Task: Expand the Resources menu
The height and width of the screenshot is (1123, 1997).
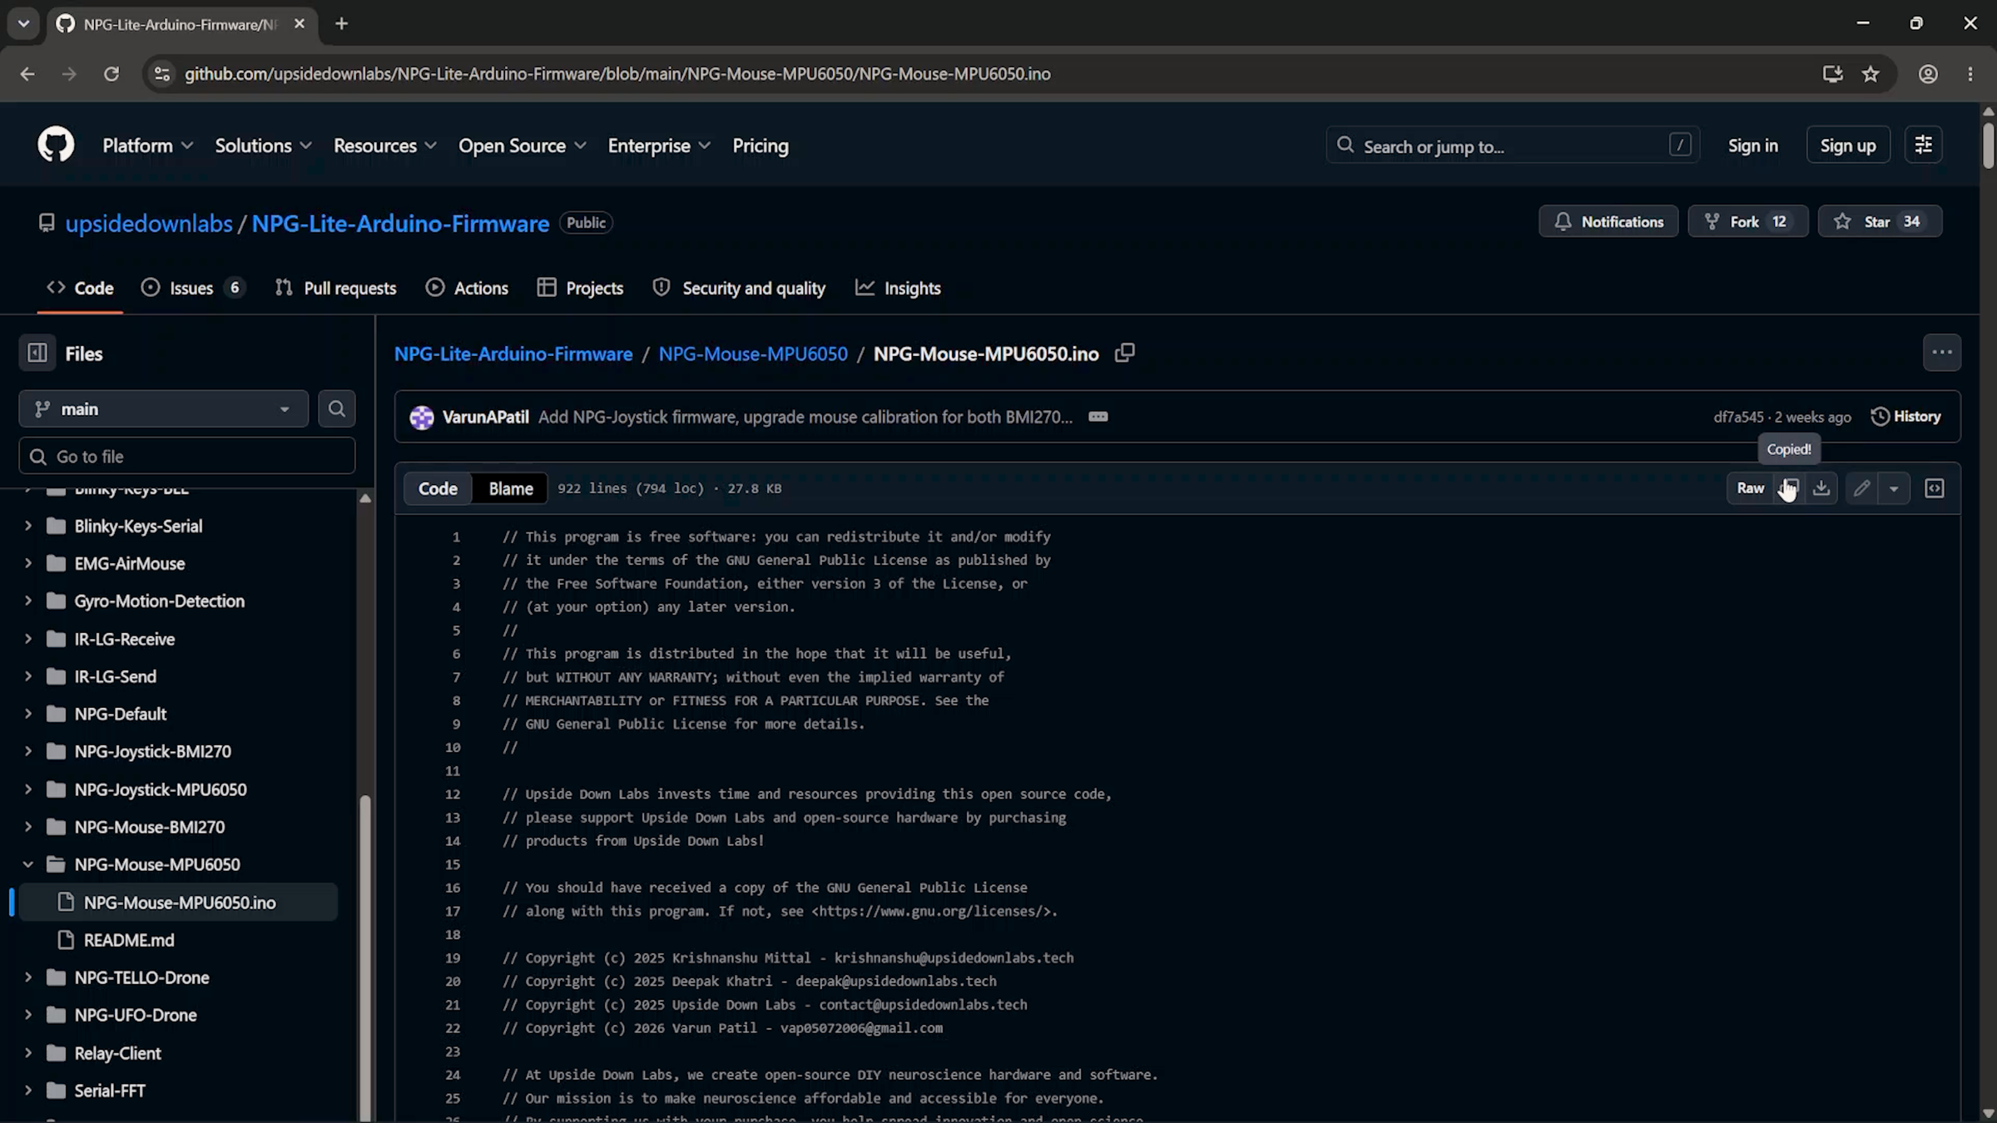Action: (384, 146)
